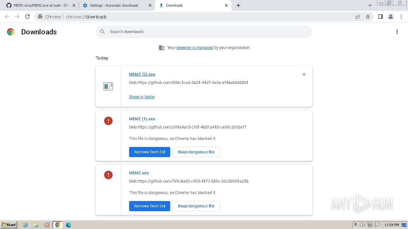Keep dangerous file MEMZ.exe

tap(196, 206)
